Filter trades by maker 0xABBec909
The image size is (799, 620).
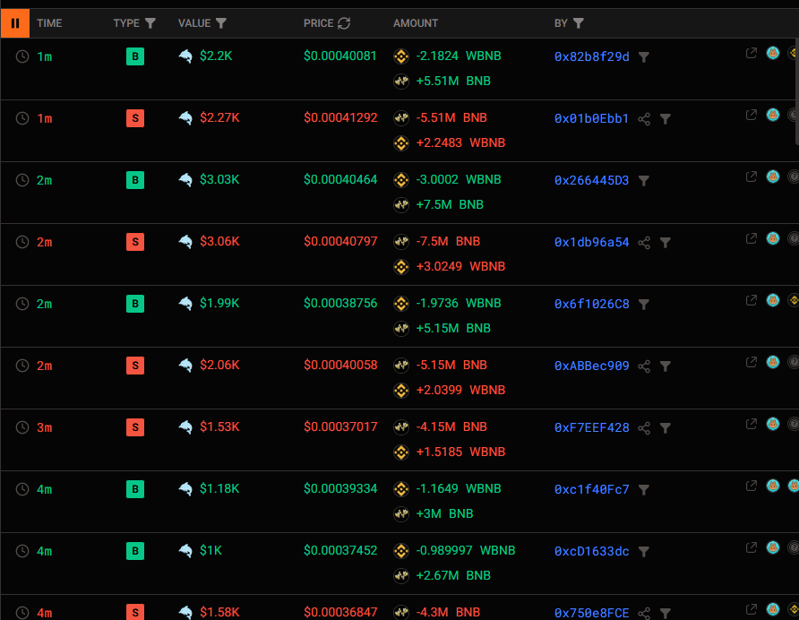[666, 366]
